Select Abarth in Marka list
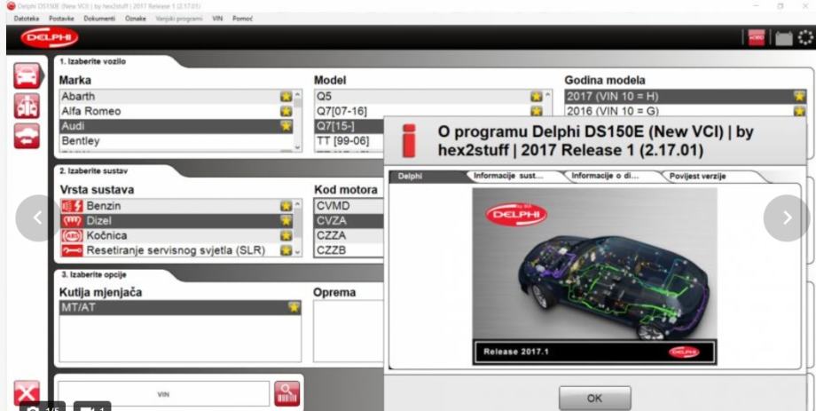Screen dimensions: 816x411 click(177, 97)
